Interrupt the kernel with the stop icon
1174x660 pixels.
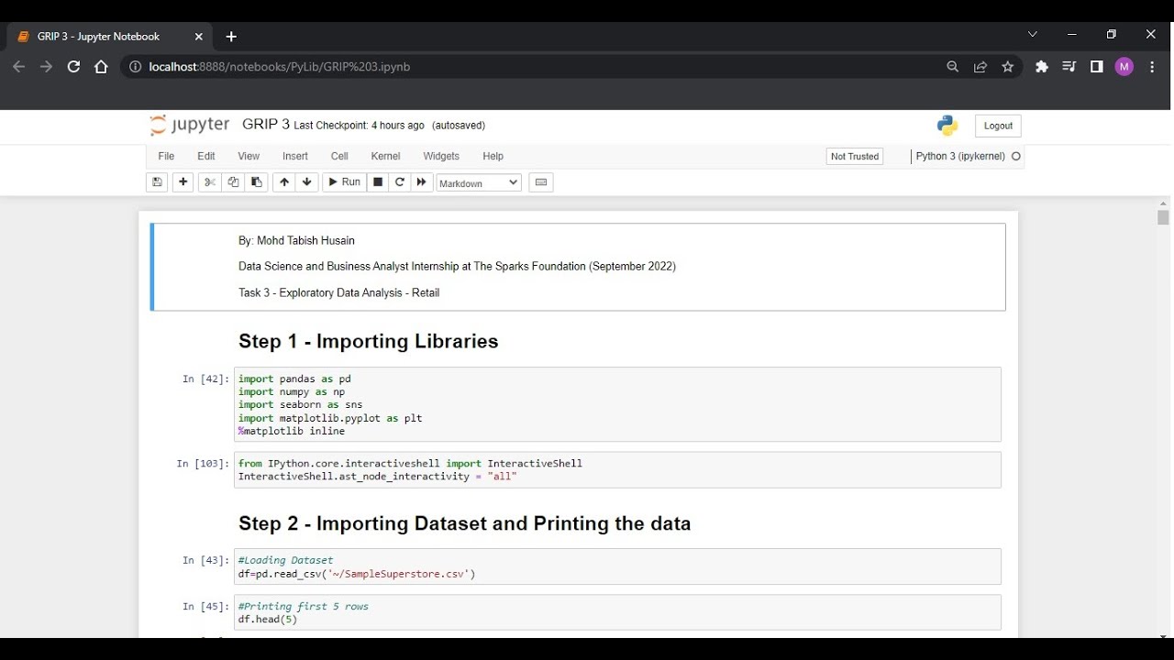(378, 182)
